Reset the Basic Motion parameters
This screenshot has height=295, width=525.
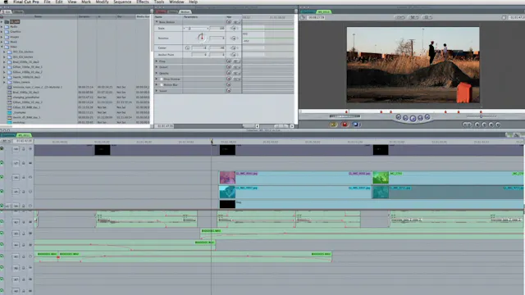[229, 22]
